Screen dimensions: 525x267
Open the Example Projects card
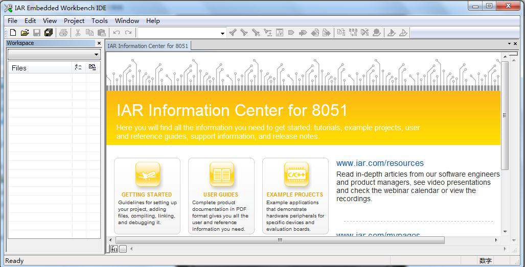click(x=295, y=196)
